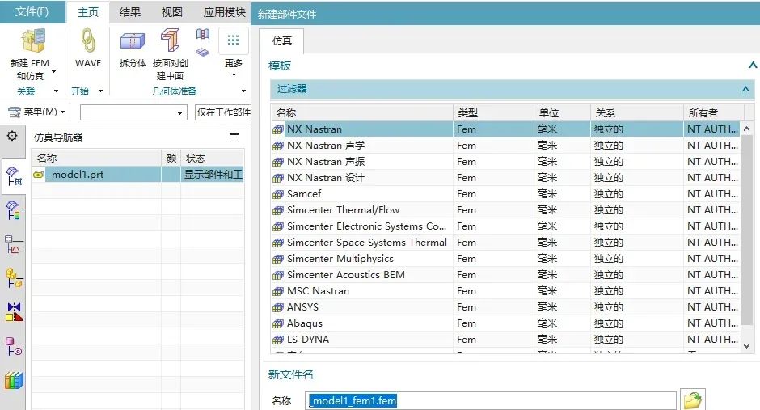This screenshot has width=760, height=410.
Task: Open the 更多 gallery grid icon
Action: click(x=233, y=40)
